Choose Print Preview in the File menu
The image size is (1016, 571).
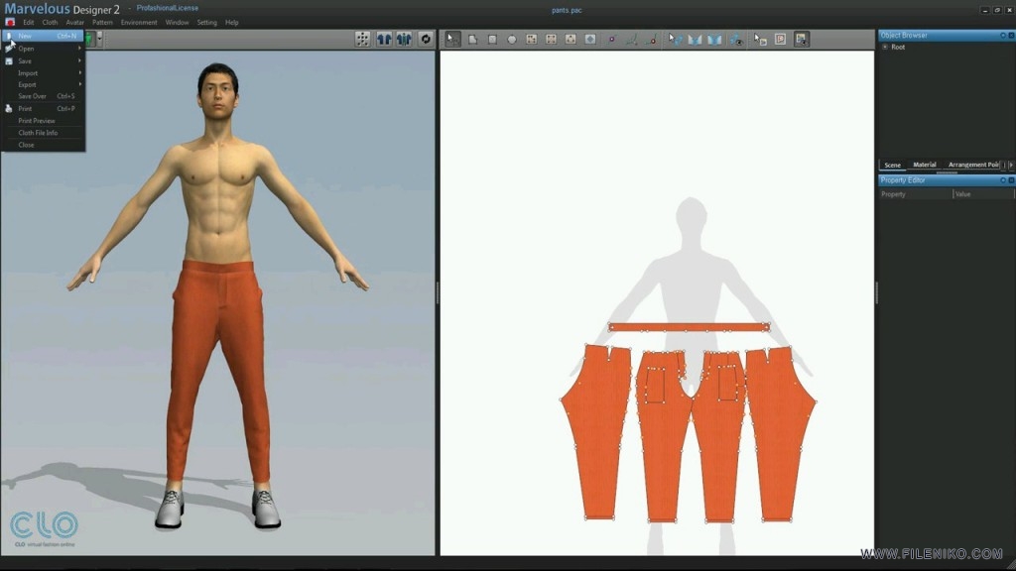pos(43,121)
